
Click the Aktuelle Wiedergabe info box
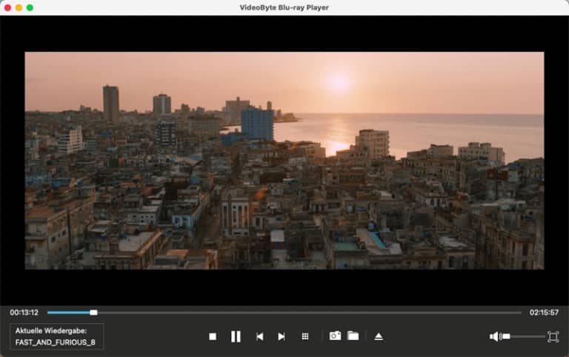56,336
